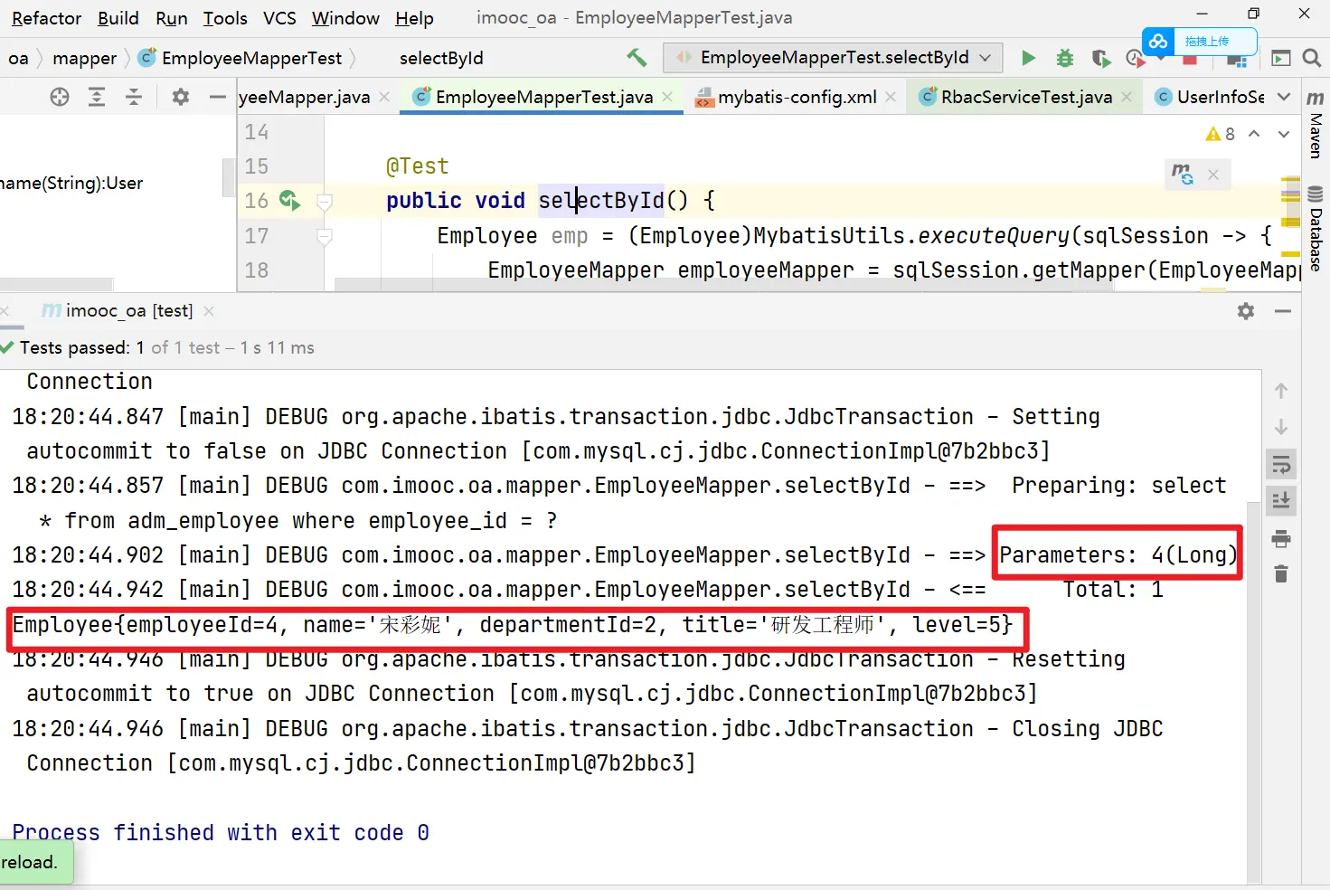
Task: Open the Tools menu
Action: 224,18
